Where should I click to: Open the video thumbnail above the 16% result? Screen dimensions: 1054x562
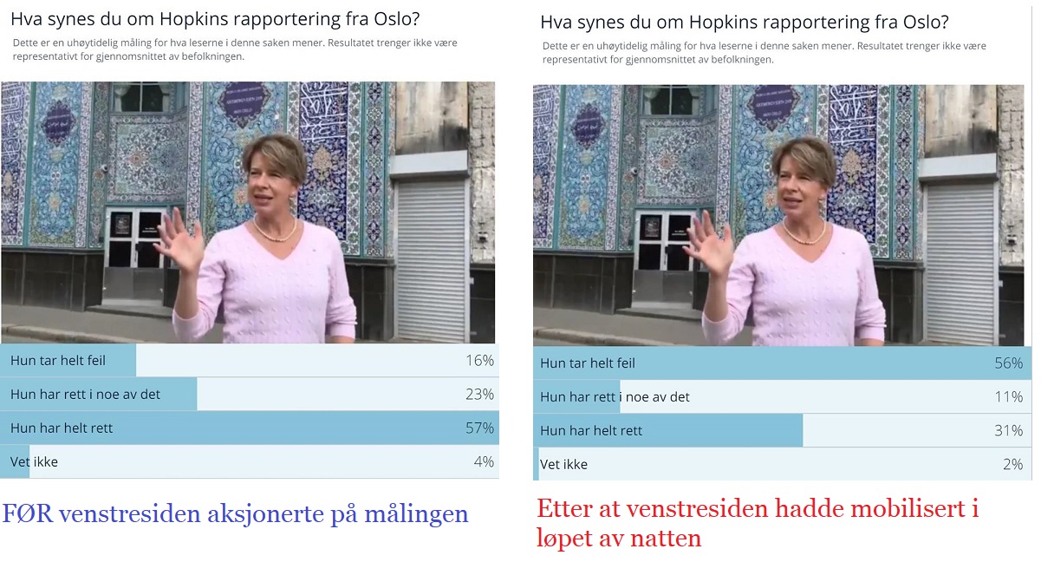[x=248, y=212]
